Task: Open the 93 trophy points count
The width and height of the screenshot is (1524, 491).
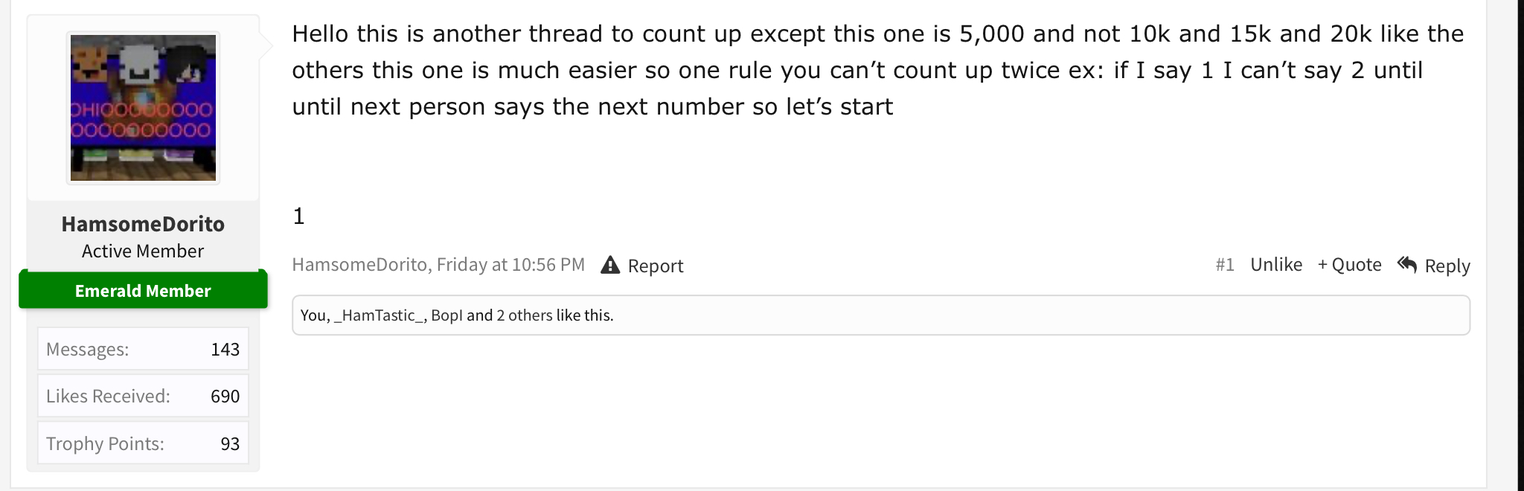Action: pos(230,444)
